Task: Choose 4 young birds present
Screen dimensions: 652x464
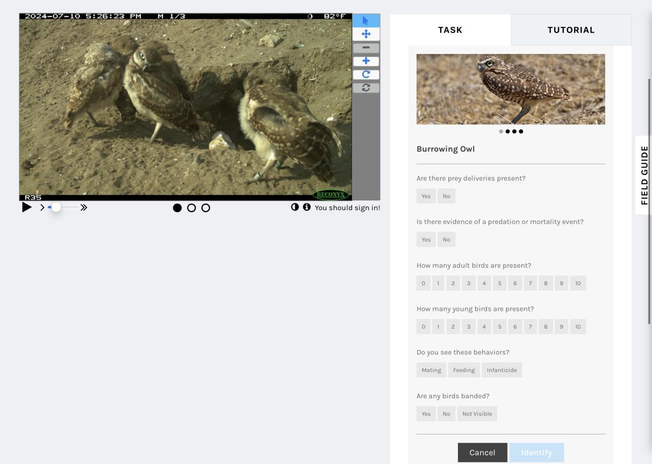Action: [484, 327]
